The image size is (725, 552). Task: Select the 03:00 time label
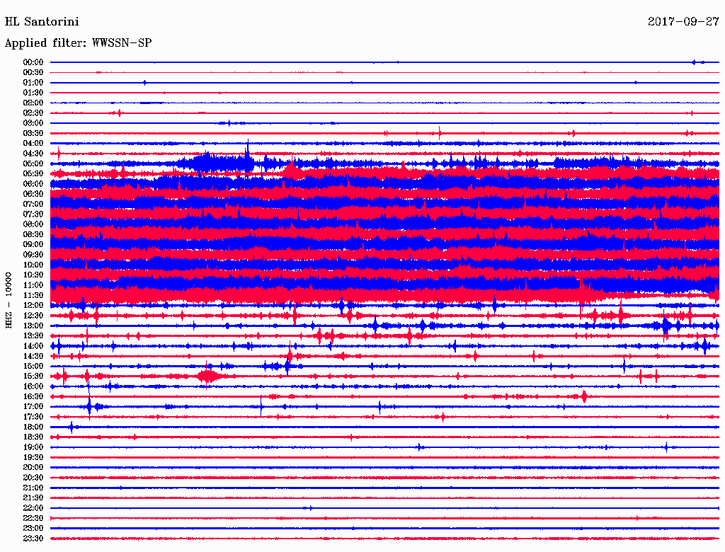[x=33, y=123]
